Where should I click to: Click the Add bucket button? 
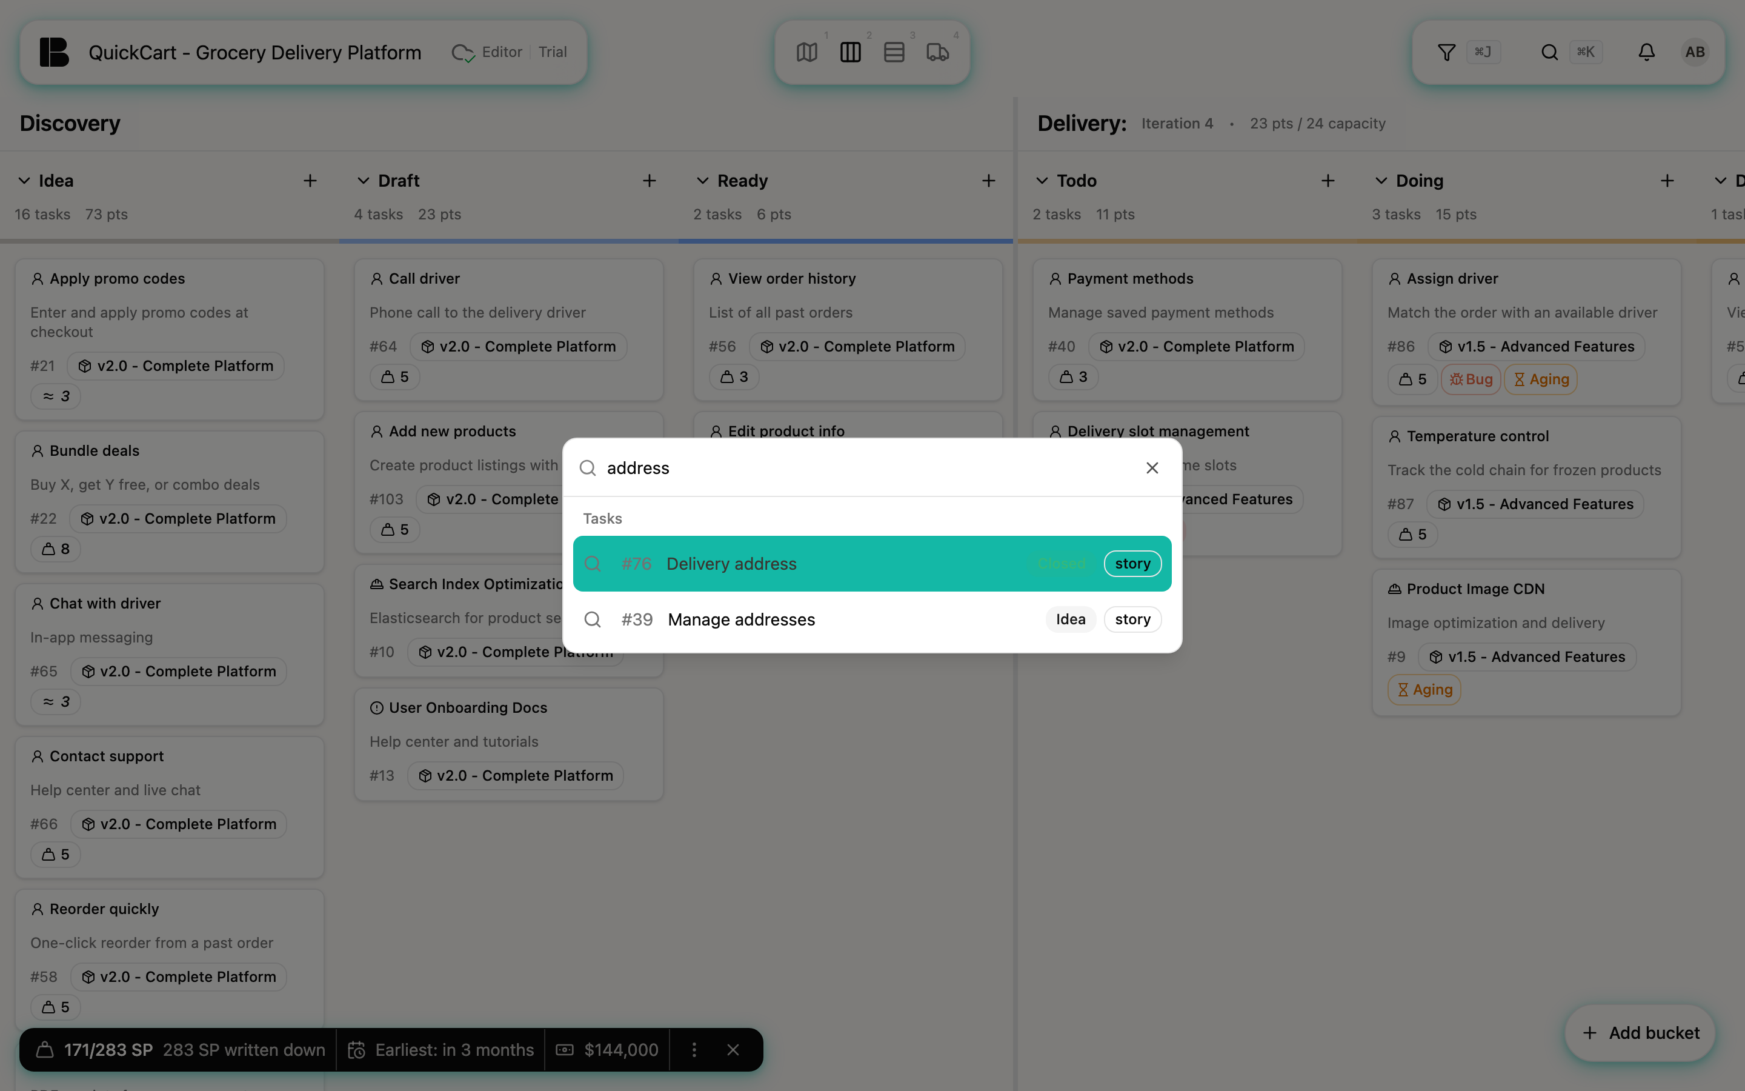1640,1033
